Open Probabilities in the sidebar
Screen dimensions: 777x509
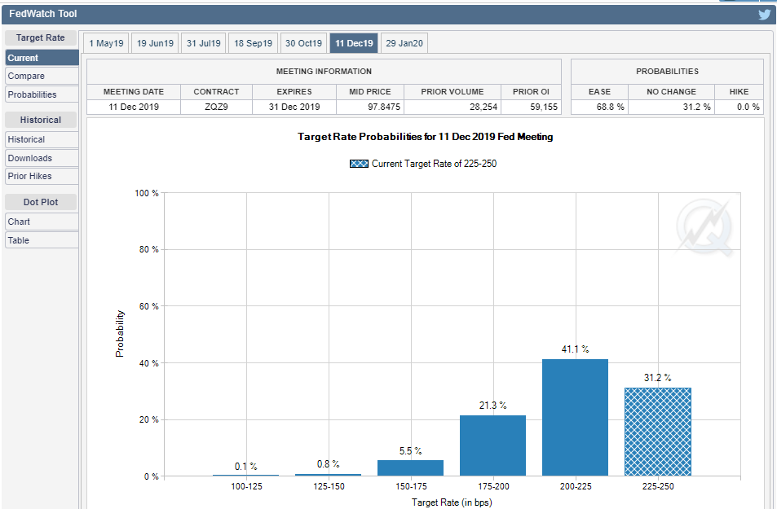click(42, 94)
